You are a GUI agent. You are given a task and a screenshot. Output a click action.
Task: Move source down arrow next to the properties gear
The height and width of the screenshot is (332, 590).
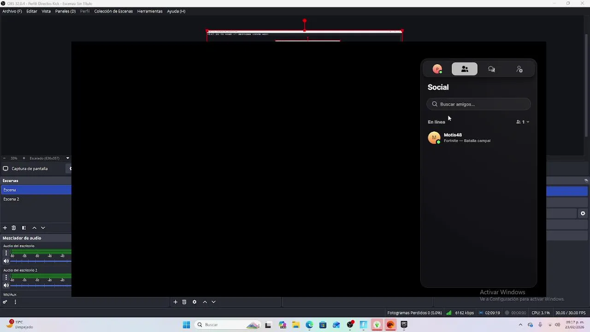pos(213,302)
